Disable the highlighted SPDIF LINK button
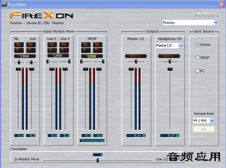Viewport: 226px width, 168px height. tap(92, 56)
